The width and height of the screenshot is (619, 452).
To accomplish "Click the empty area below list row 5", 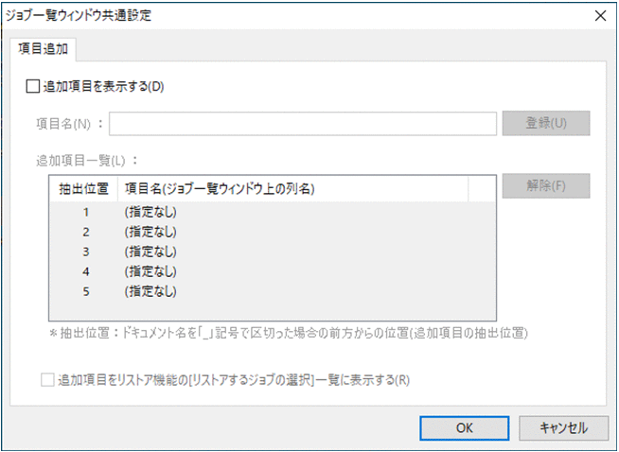I will 273,309.
